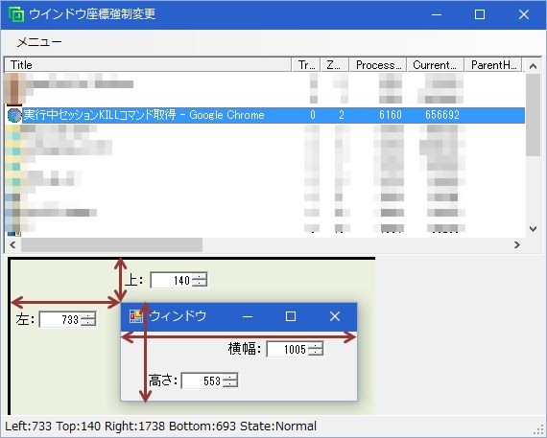Click the Chrome icon in the selected row
This screenshot has height=438, width=547.
pyautogui.click(x=14, y=115)
